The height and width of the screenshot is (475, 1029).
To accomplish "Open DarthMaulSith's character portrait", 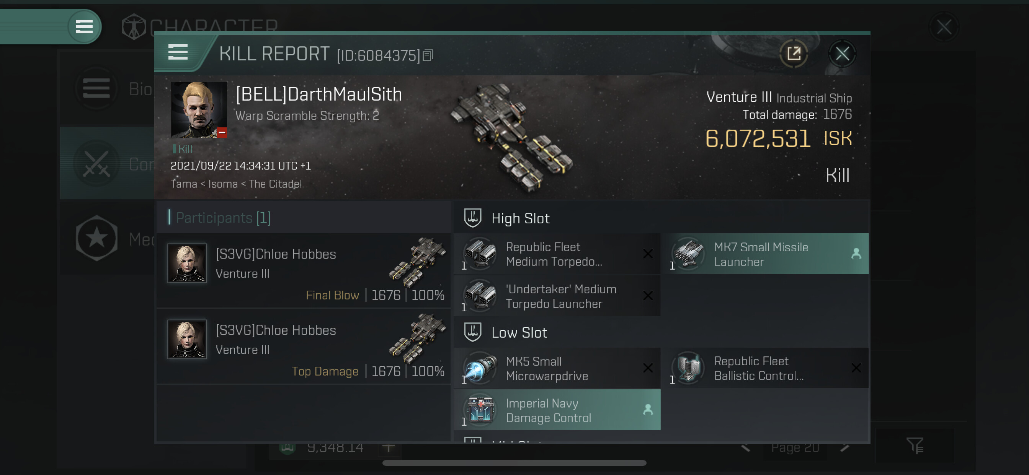I will pyautogui.click(x=199, y=110).
